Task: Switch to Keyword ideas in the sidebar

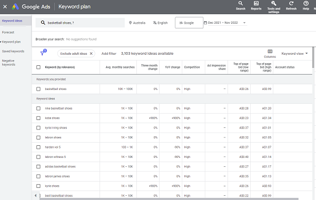Action: pyautogui.click(x=12, y=21)
